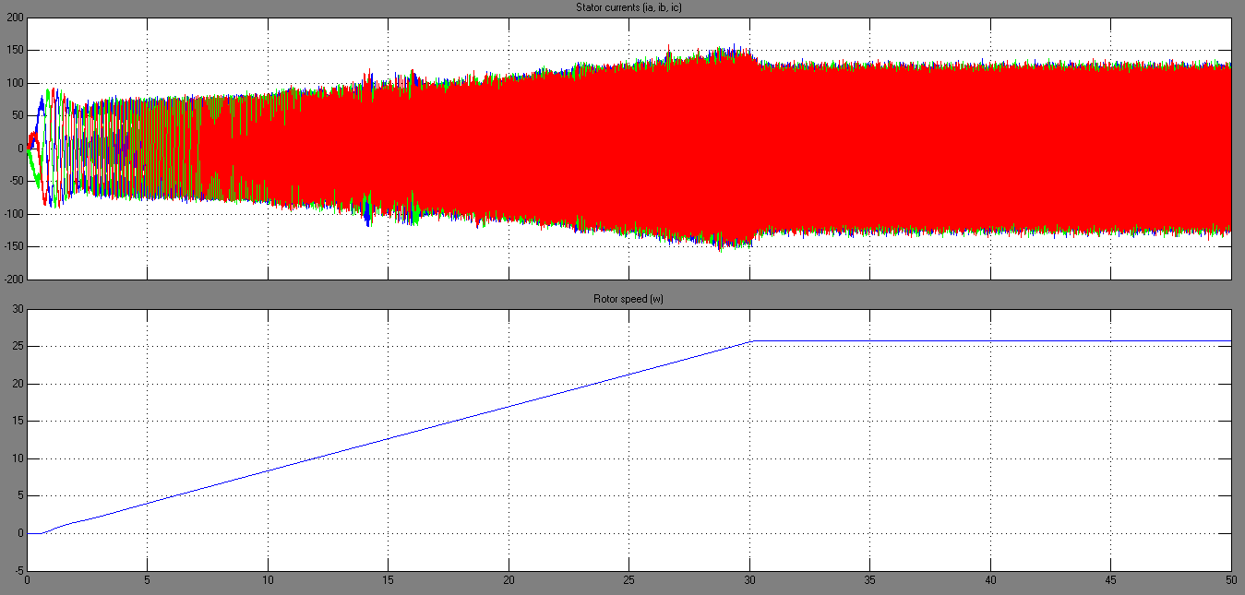This screenshot has height=595, width=1245.
Task: Click the 'Stator currents (ia, ib, ic)' plot title
Action: tap(628, 7)
